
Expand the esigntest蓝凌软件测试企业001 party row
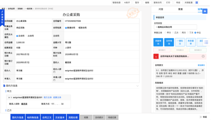[x=9, y=97]
